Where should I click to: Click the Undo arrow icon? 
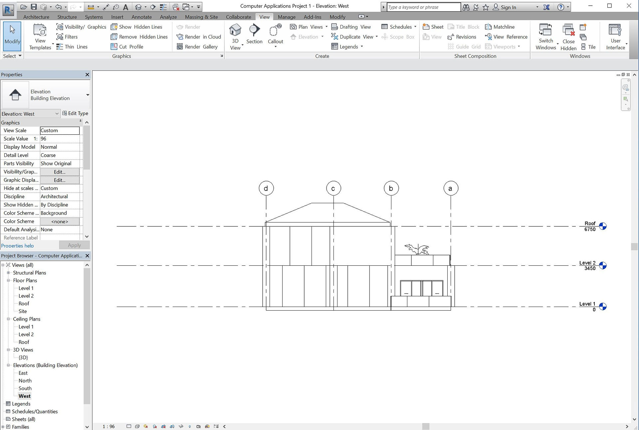click(58, 7)
